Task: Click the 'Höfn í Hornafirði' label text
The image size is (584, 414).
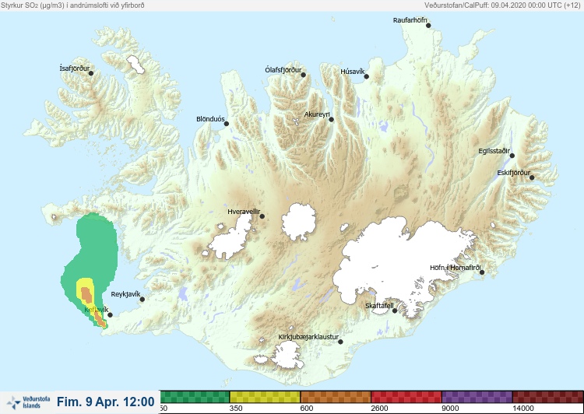Action: pyautogui.click(x=456, y=268)
